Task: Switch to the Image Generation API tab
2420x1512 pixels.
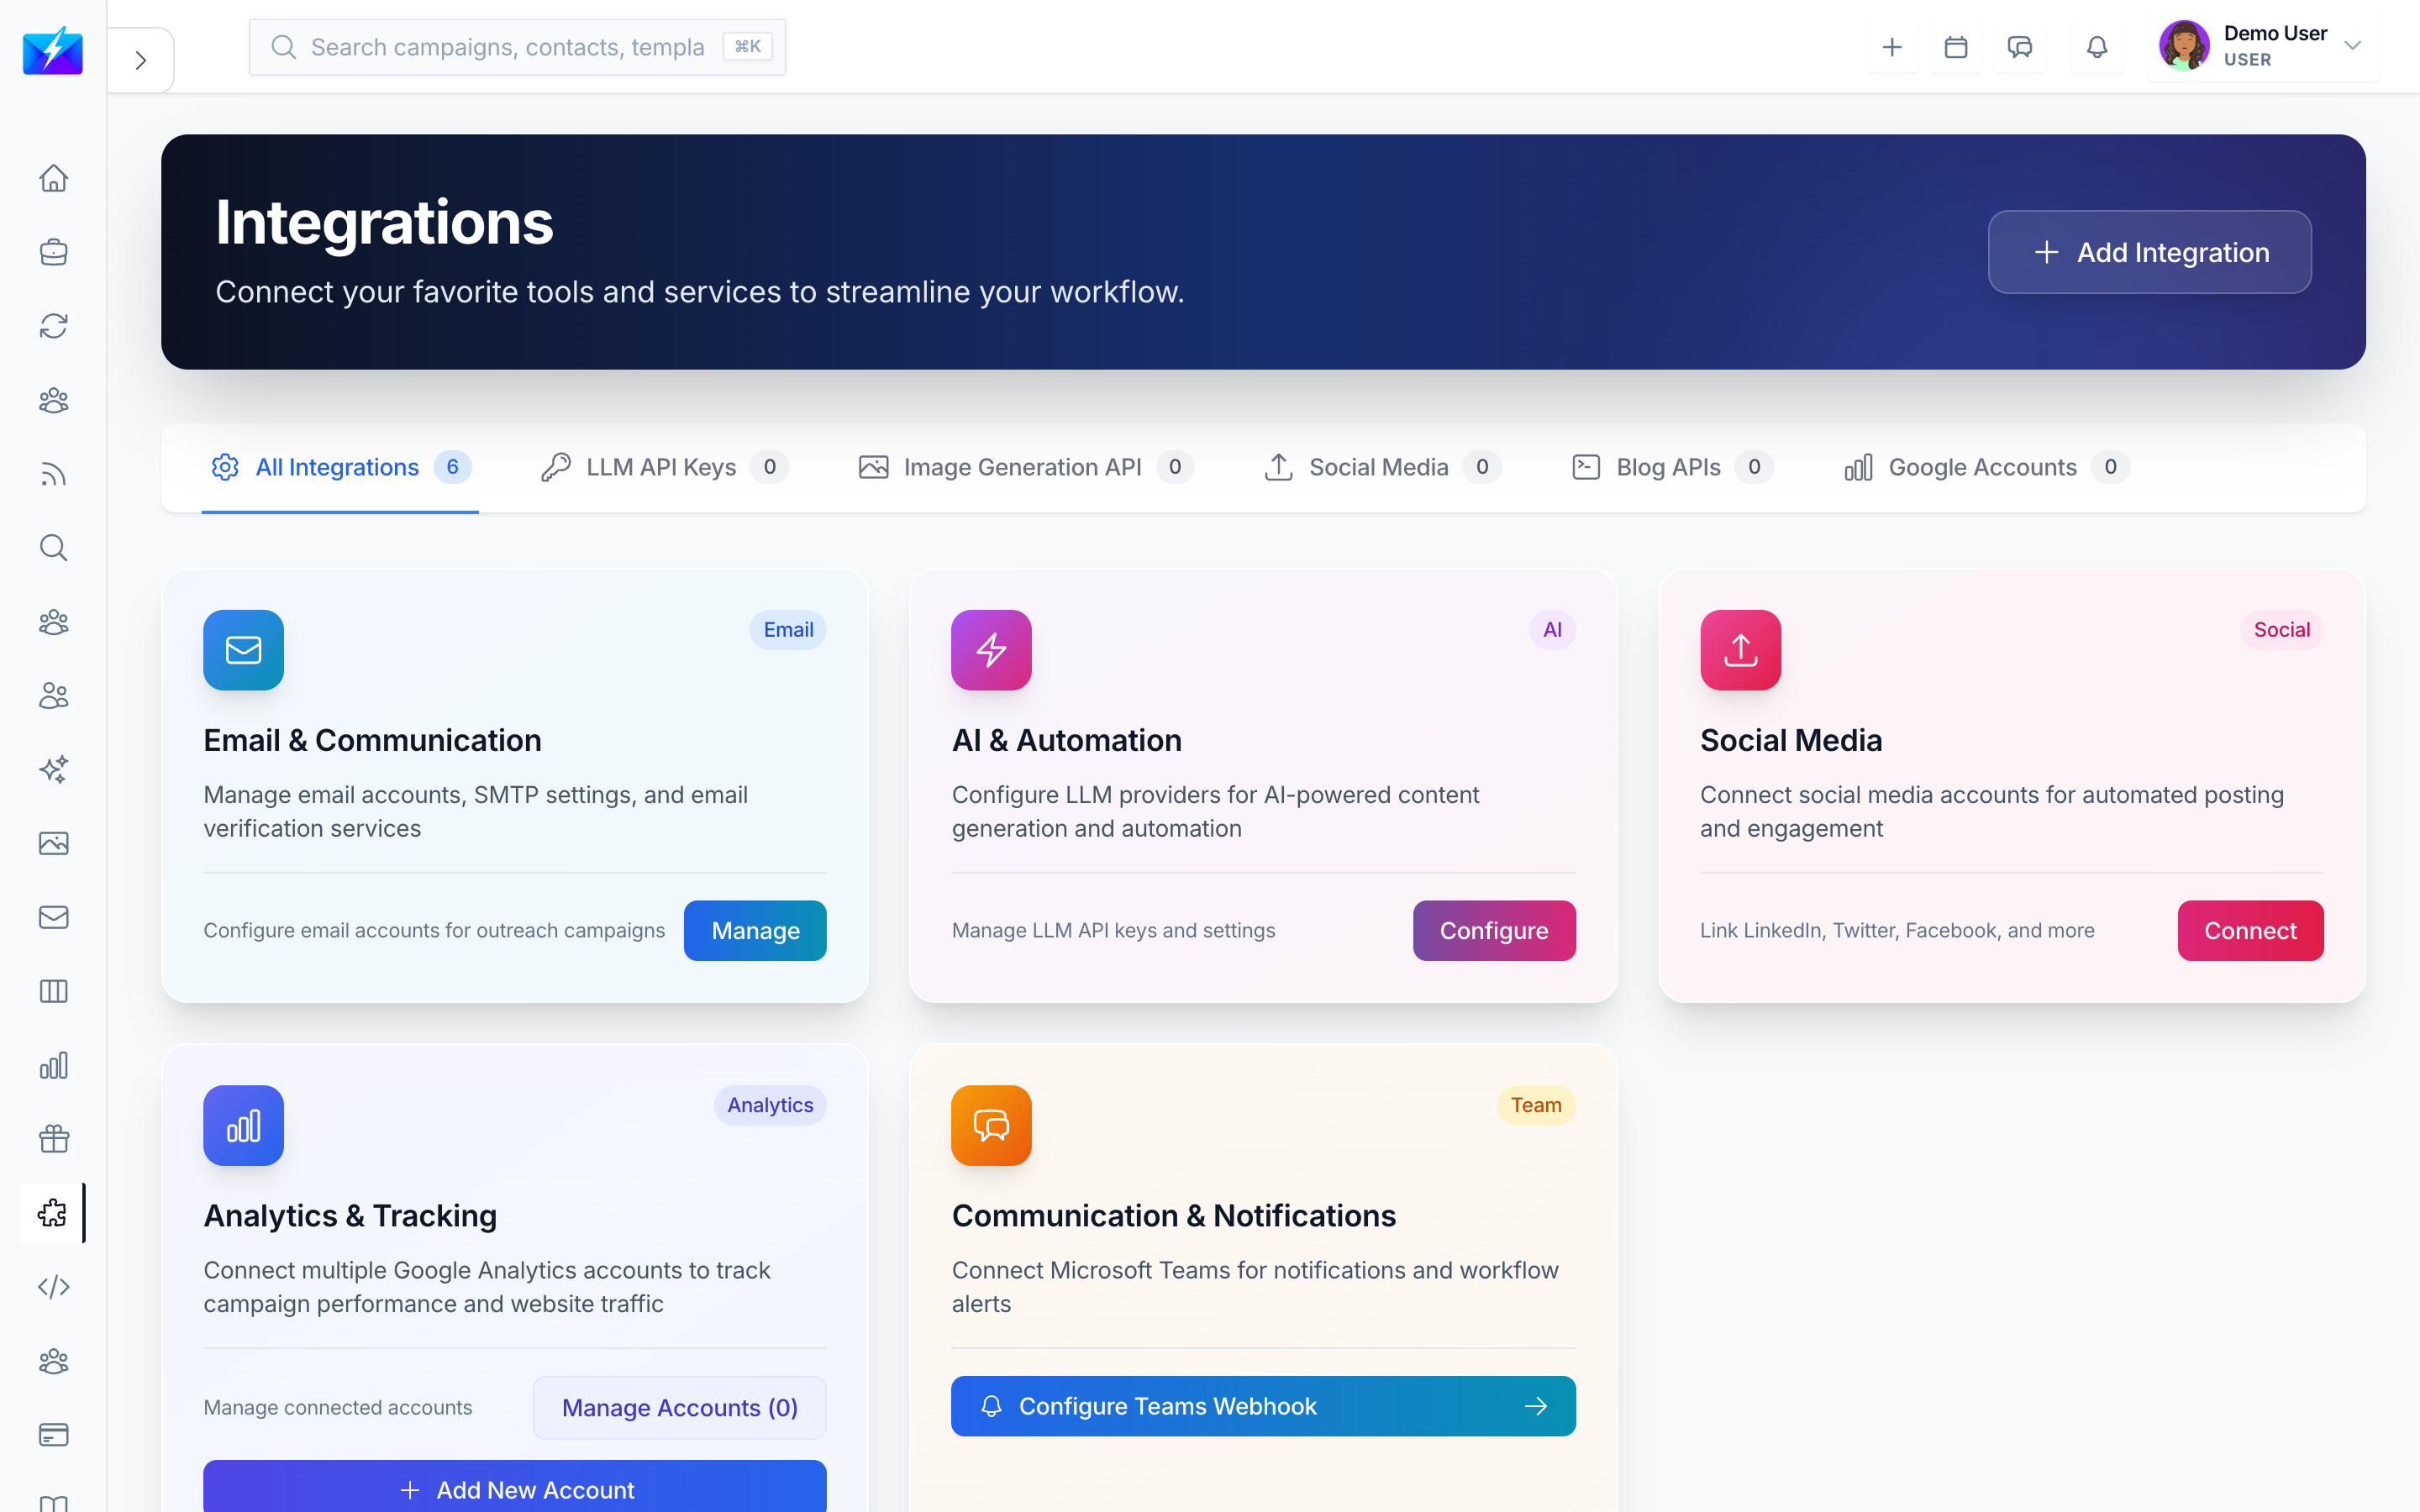Action: [x=1025, y=467]
